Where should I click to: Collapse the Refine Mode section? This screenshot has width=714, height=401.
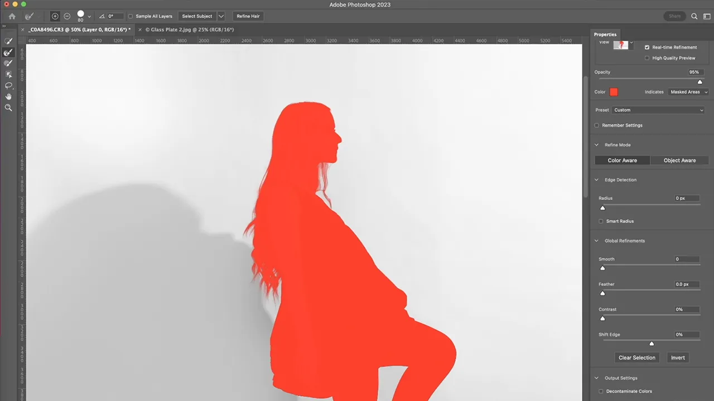point(596,145)
